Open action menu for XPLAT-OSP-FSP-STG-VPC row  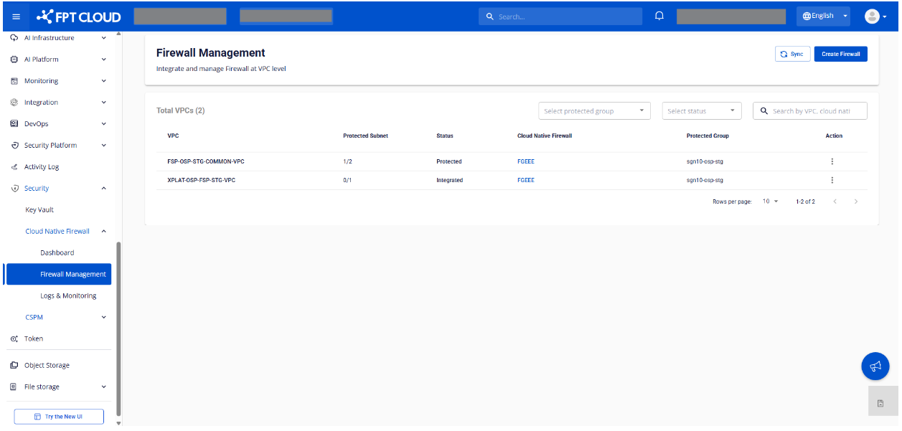[832, 180]
